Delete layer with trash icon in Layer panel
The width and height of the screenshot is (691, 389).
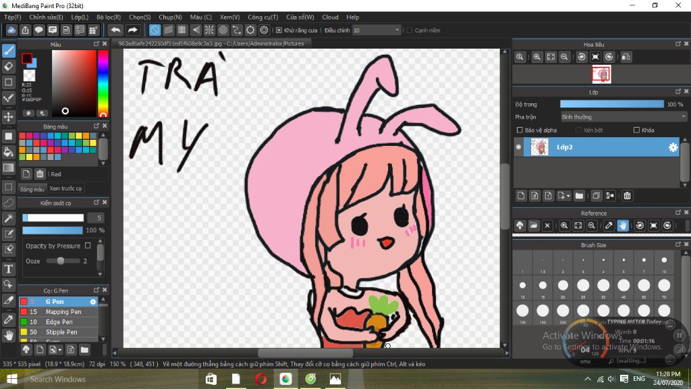627,195
